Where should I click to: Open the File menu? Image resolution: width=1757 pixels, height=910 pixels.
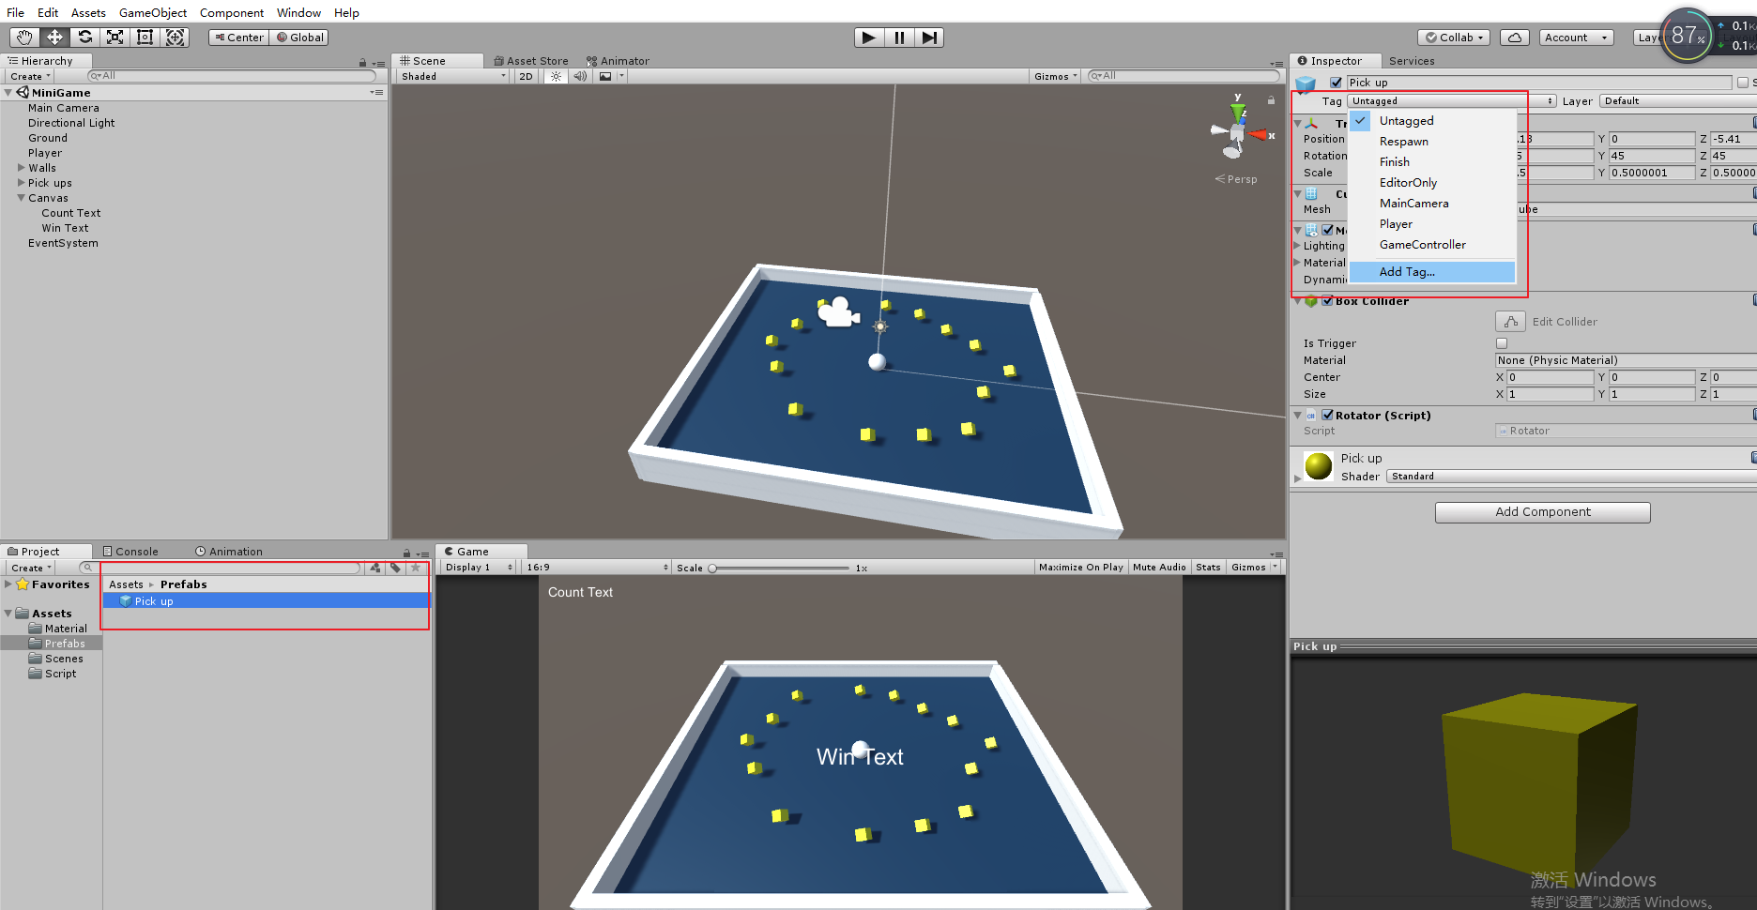16,12
